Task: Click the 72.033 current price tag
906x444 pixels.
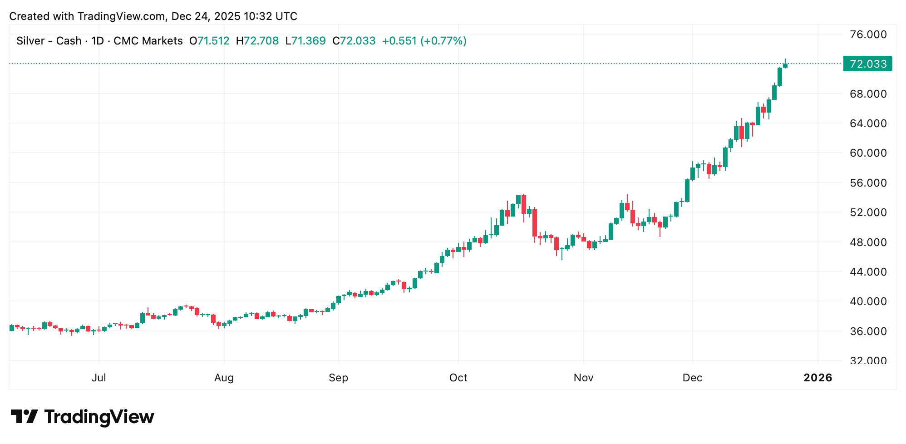Action: 867,64
